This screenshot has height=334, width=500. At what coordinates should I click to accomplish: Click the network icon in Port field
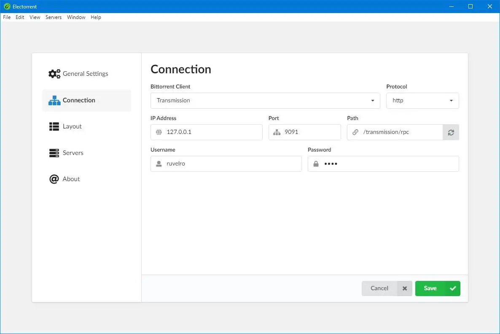coord(277,132)
